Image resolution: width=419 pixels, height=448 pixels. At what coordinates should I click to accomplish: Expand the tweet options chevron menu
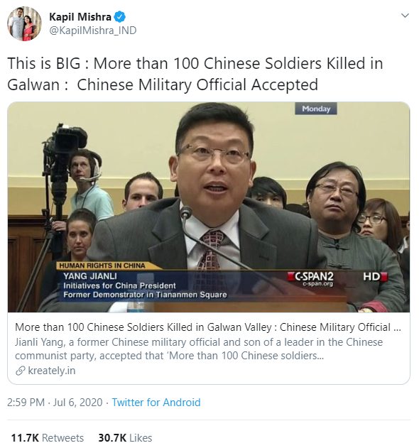click(405, 16)
